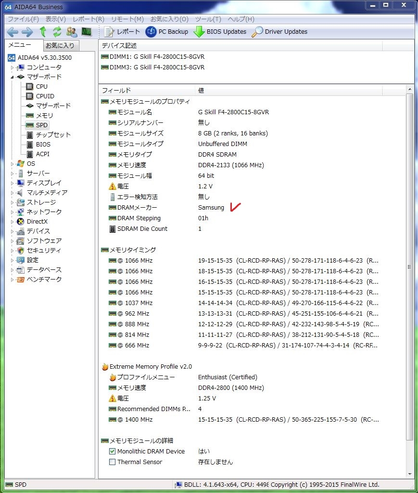Select the @ 1400 MHz XMP timing row
This screenshot has width=418, height=493.
coord(241,420)
